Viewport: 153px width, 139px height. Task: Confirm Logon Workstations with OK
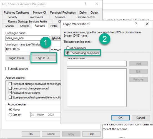(121, 118)
